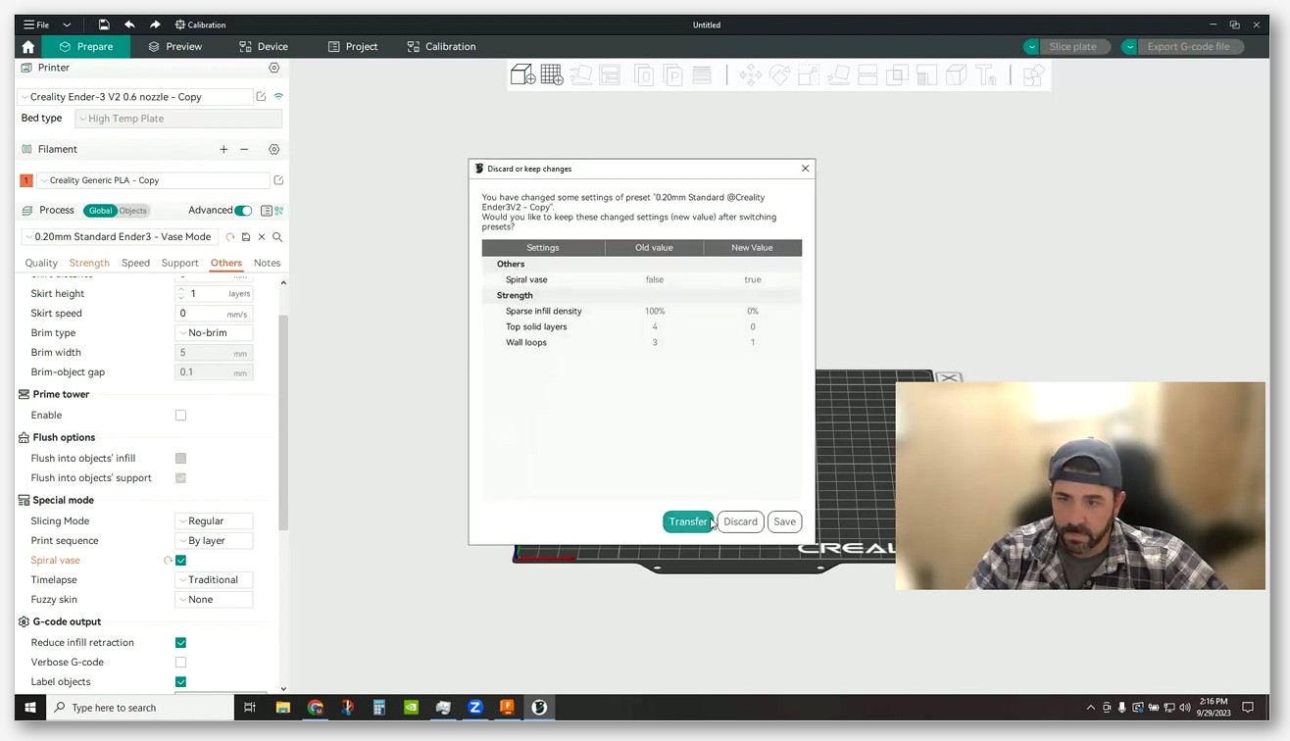This screenshot has width=1290, height=741.
Task: Open the Slicing Mode dropdown
Action: 214,521
